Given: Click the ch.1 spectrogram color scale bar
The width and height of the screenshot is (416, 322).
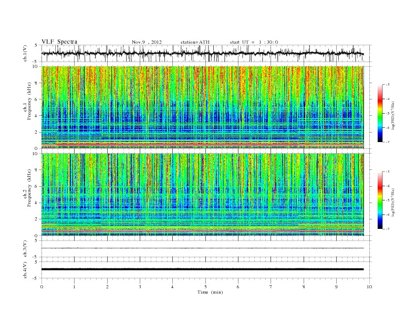Looking at the screenshot, I should pyautogui.click(x=380, y=113).
